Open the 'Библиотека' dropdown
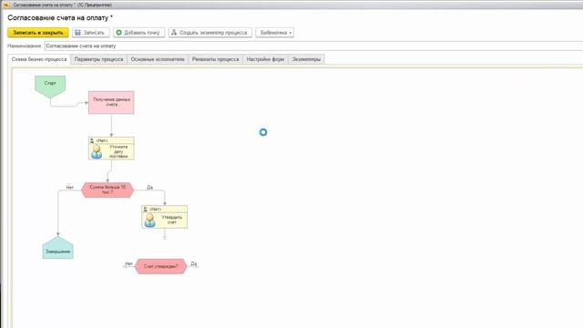The image size is (583, 328). click(x=275, y=33)
